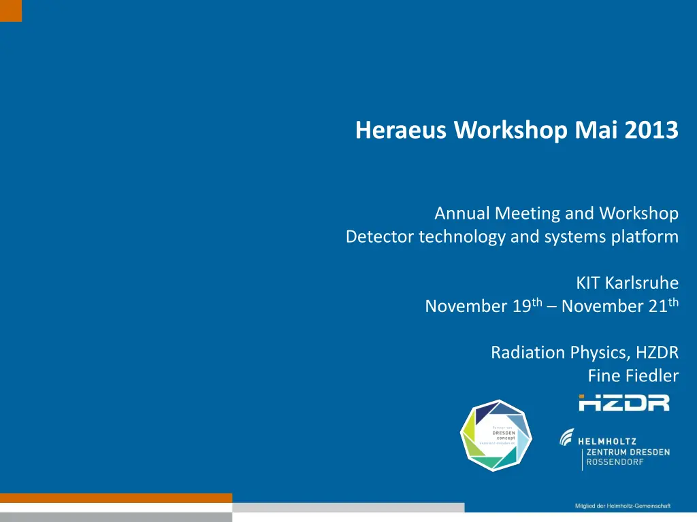This screenshot has height=522, width=697.
Task: Click the Annual Meeting and Workshop line
Action: 556,213
